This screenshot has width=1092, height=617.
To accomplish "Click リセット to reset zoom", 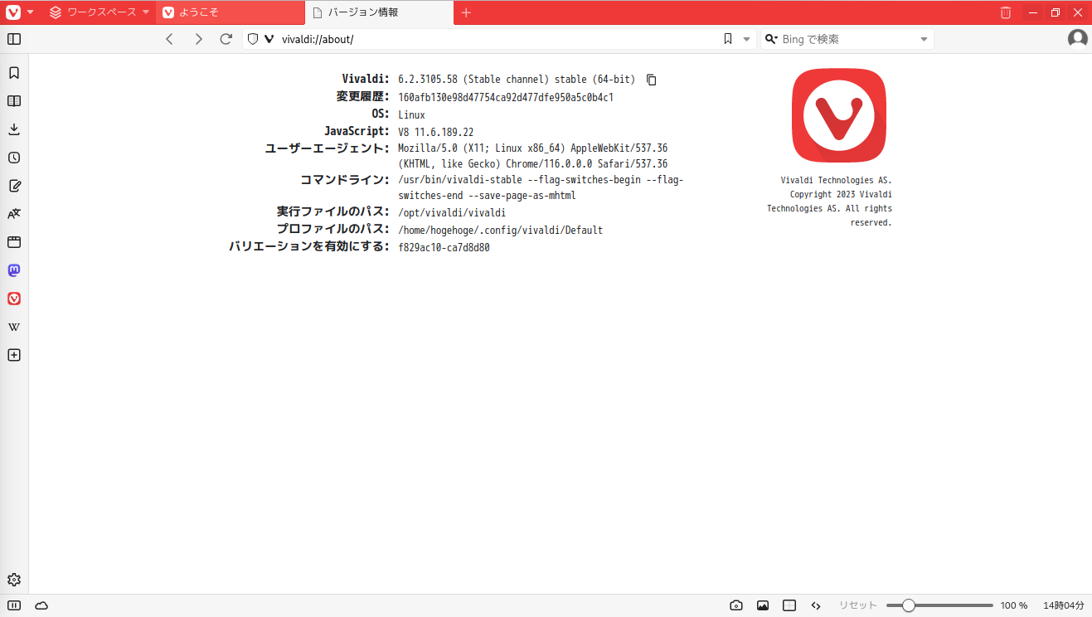I will coord(857,605).
